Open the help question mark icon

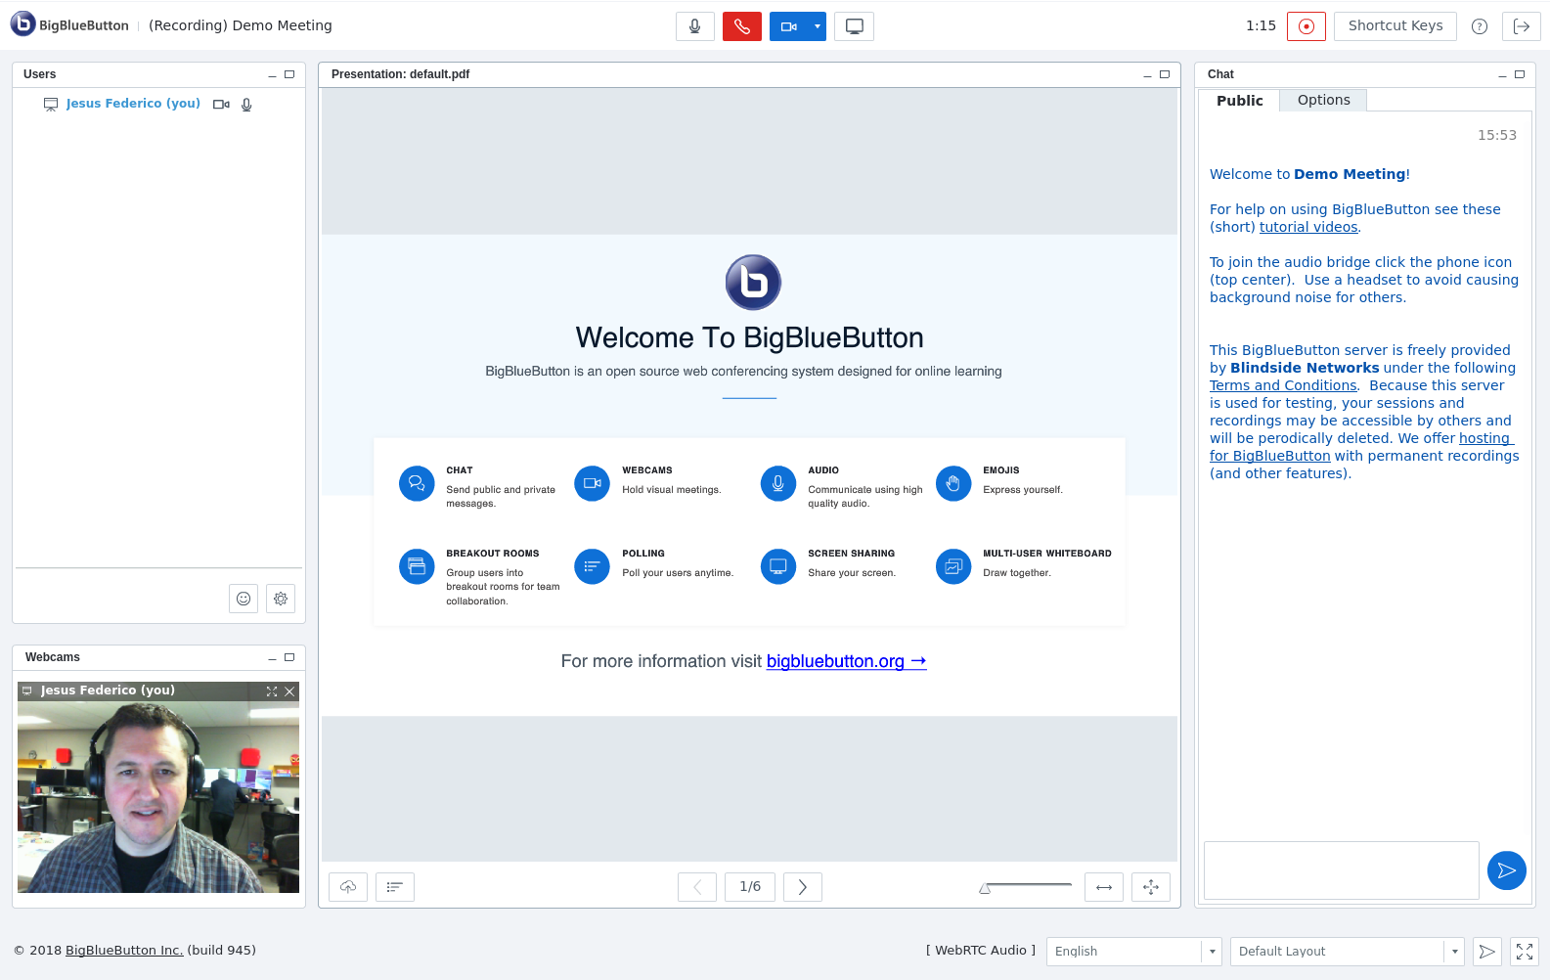click(x=1479, y=26)
